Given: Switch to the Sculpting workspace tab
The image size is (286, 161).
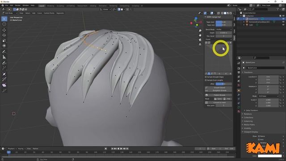Looking at the screenshot, I should pos(60,6).
